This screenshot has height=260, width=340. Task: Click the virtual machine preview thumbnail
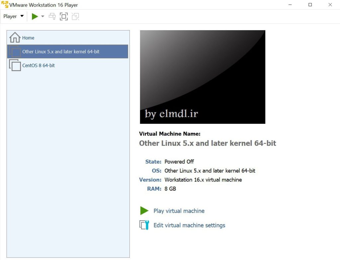(203, 77)
